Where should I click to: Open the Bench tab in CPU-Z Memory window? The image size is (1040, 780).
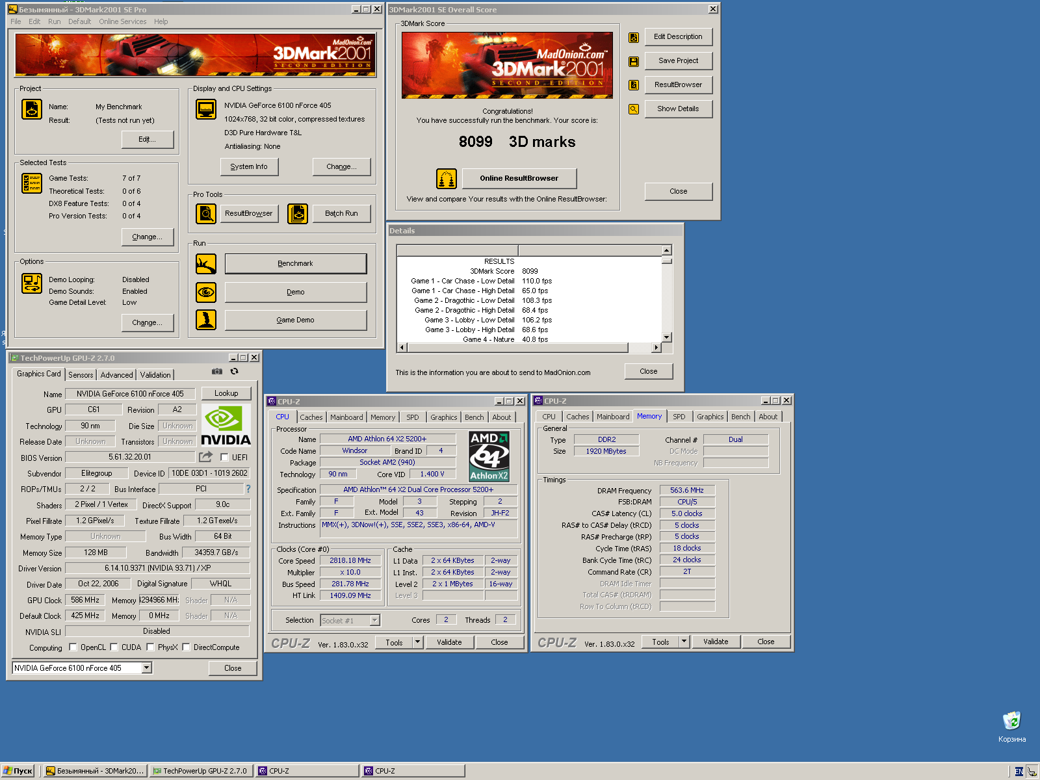pyautogui.click(x=741, y=417)
